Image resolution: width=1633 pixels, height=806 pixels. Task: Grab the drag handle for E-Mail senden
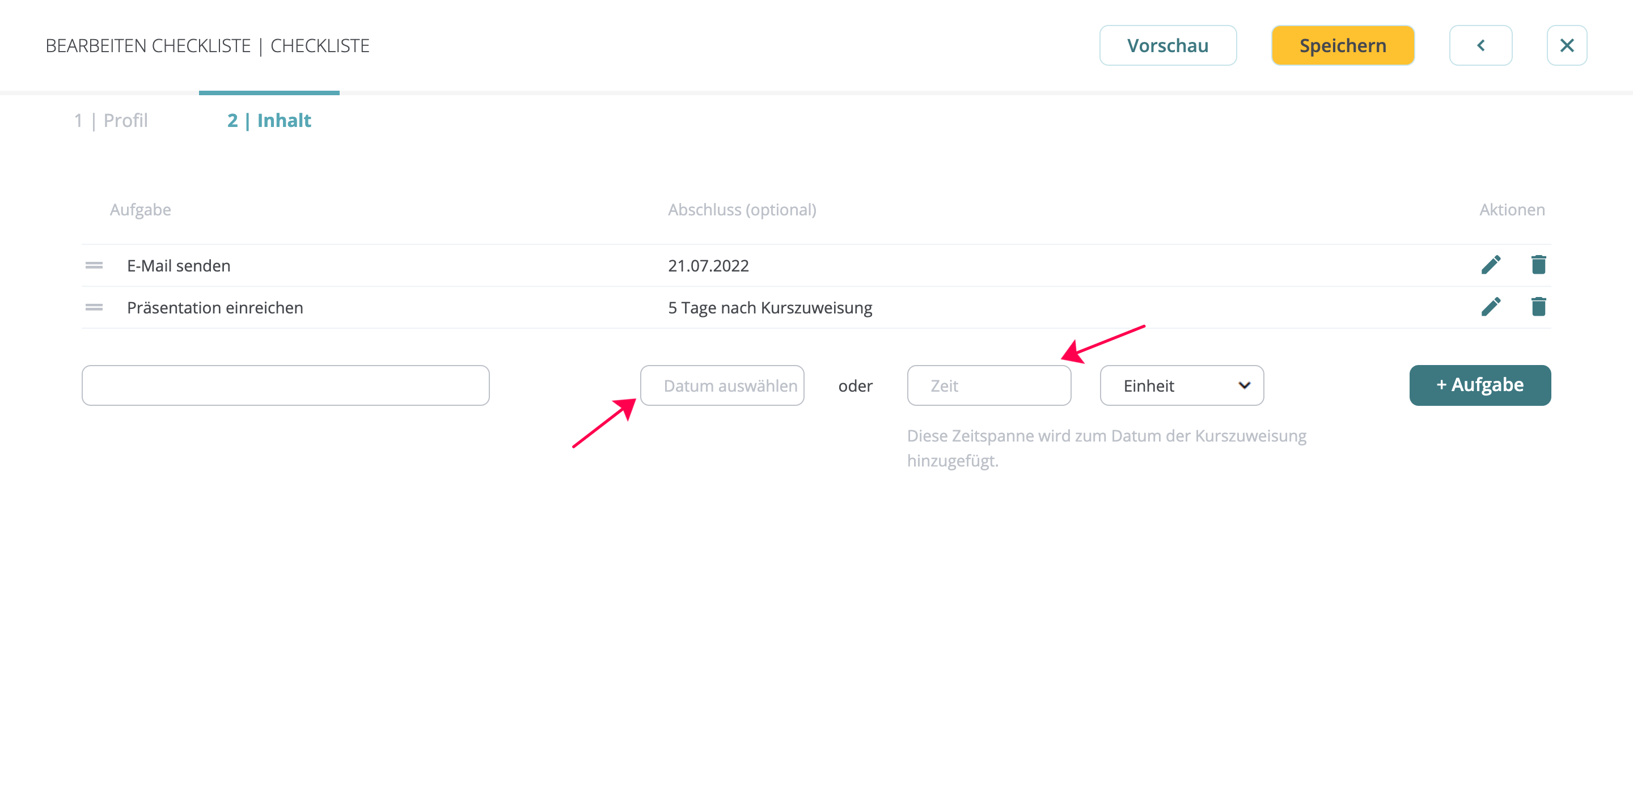[x=94, y=265]
